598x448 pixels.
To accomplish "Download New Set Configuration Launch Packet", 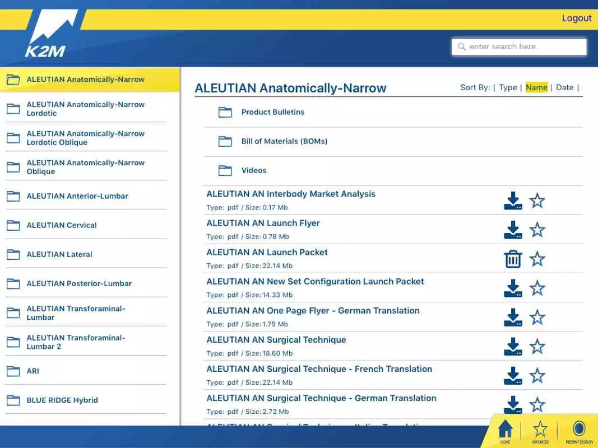I will 513,288.
